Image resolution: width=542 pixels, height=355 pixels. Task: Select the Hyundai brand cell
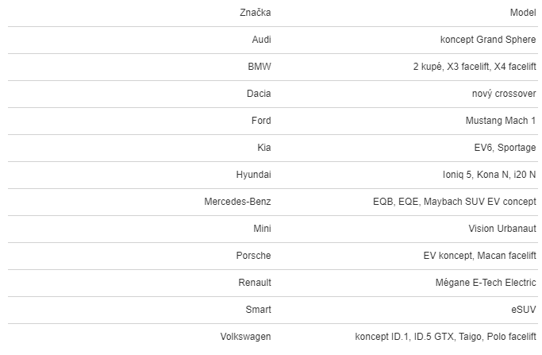253,175
